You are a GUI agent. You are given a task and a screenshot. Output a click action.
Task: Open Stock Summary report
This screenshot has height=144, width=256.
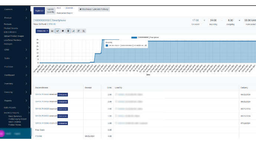[15, 116]
